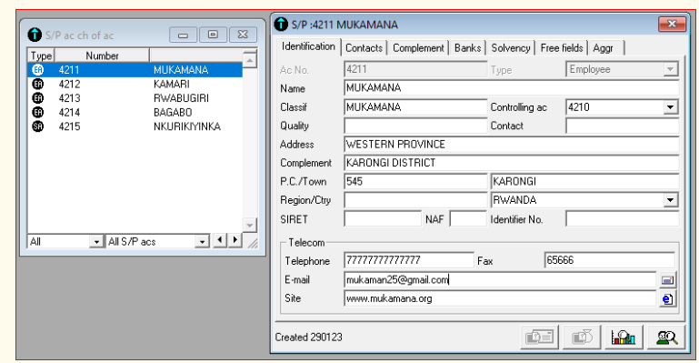Maximize the S/P ac ch of ac window
The width and height of the screenshot is (699, 363).
click(x=213, y=35)
